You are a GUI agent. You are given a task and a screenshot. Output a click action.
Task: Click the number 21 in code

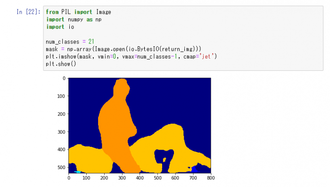pos(91,42)
